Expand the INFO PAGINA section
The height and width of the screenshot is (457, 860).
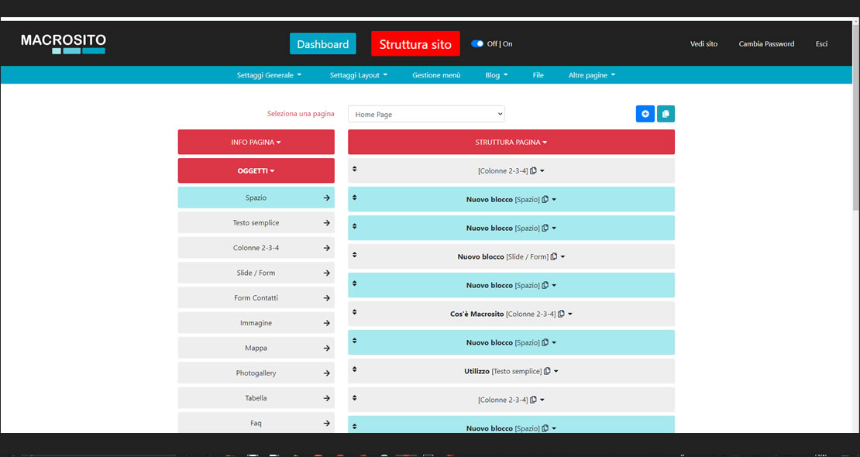click(256, 143)
